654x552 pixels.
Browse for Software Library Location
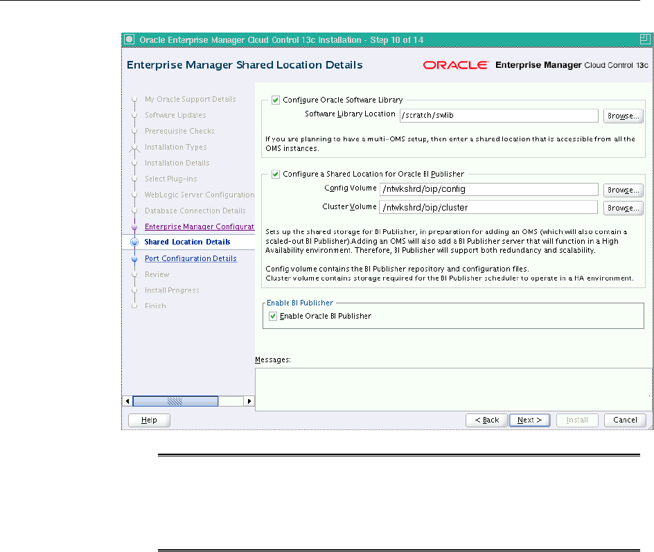point(623,116)
